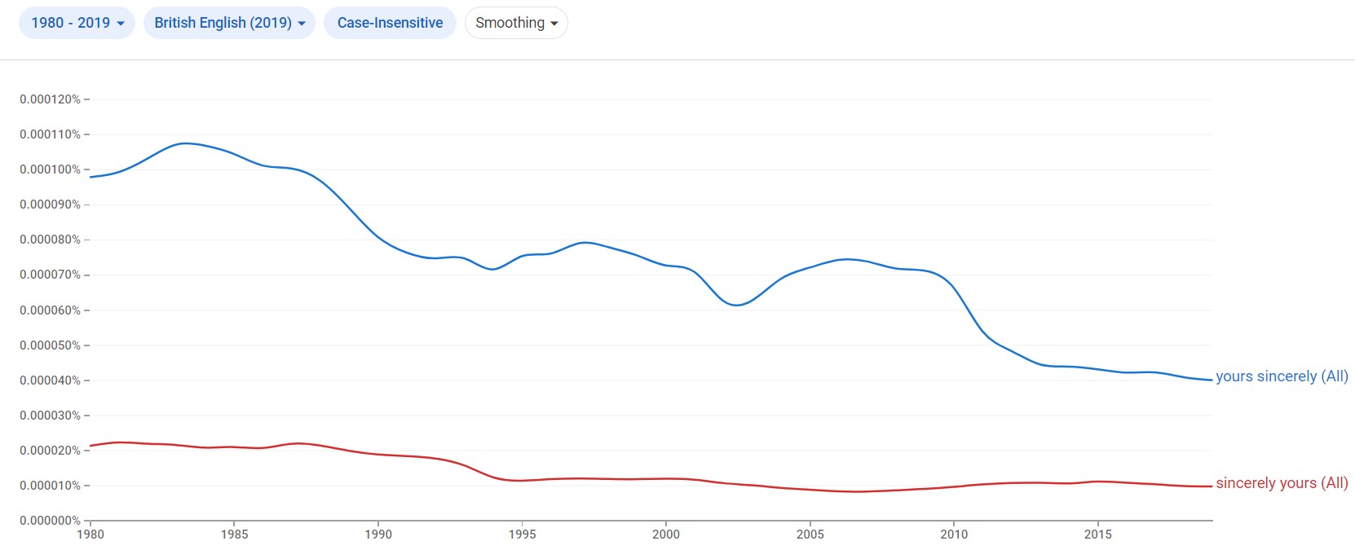Select the 1990 tick label
The height and width of the screenshot is (550, 1355).
click(x=378, y=535)
